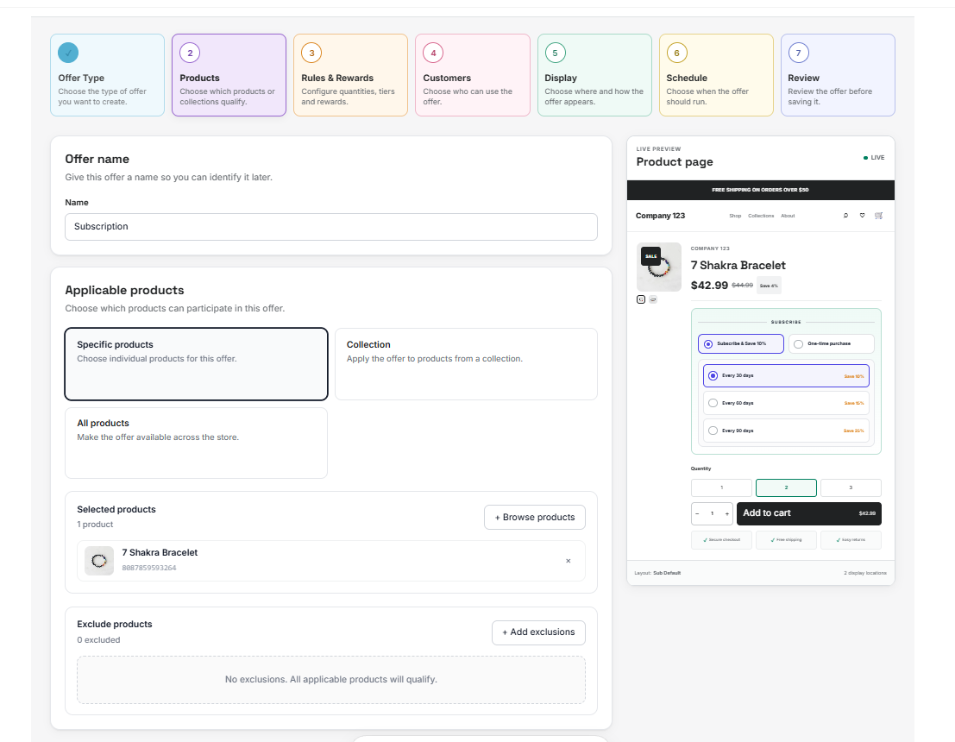The image size is (955, 742).
Task: Open the Rules & Rewards step
Action: 350,75
